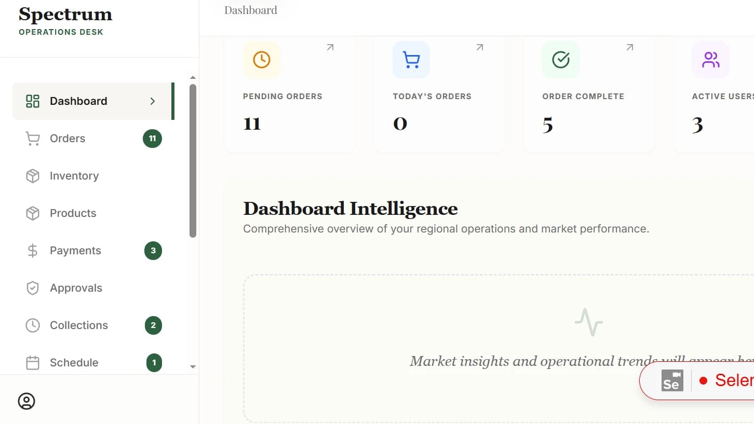Select the Inventory box icon

(32, 176)
